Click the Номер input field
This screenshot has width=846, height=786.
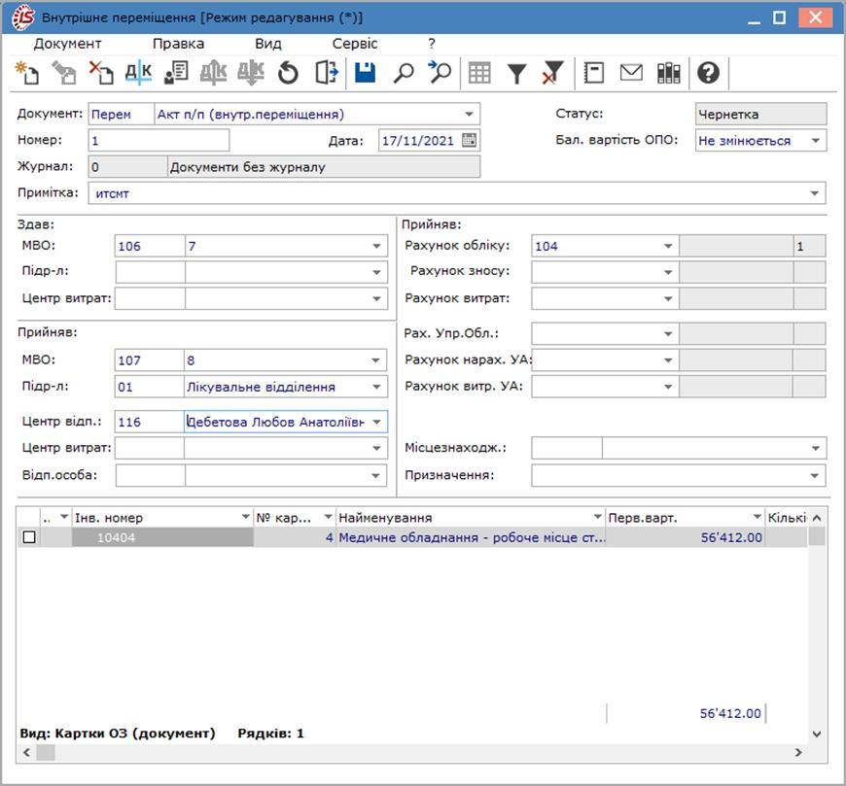(x=159, y=141)
